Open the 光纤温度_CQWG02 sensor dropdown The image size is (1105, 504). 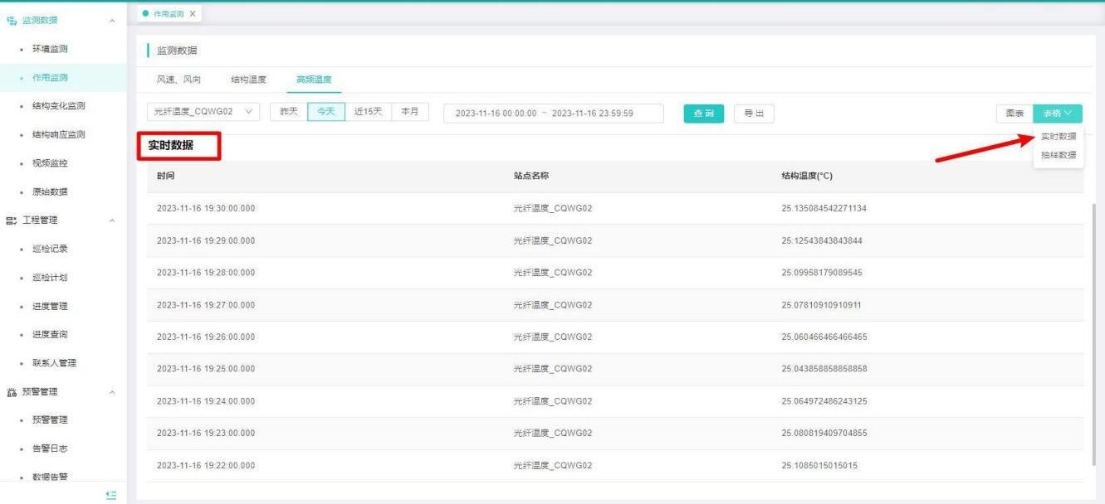pyautogui.click(x=203, y=113)
